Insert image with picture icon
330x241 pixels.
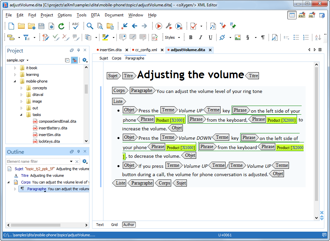click(x=238, y=37)
